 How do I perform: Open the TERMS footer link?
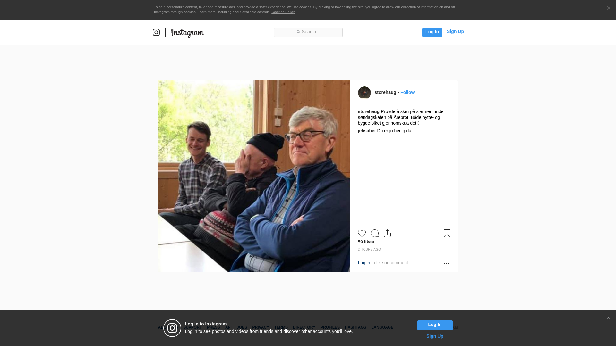click(281, 327)
